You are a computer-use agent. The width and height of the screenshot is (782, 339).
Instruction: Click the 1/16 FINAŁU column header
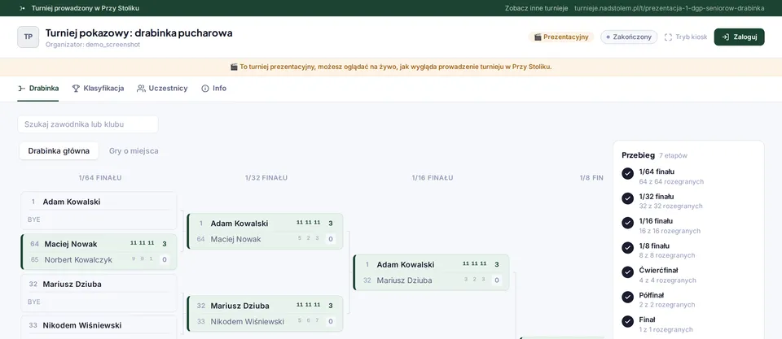pos(433,178)
